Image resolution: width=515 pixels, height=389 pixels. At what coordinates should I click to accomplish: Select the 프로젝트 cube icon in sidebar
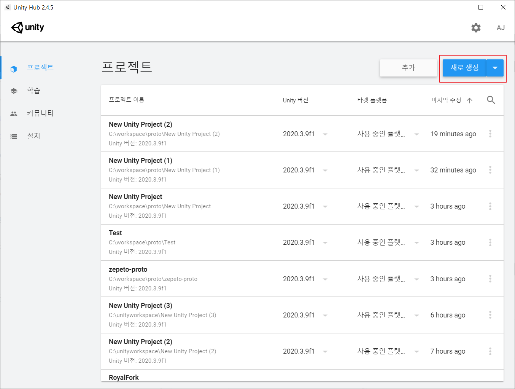14,69
